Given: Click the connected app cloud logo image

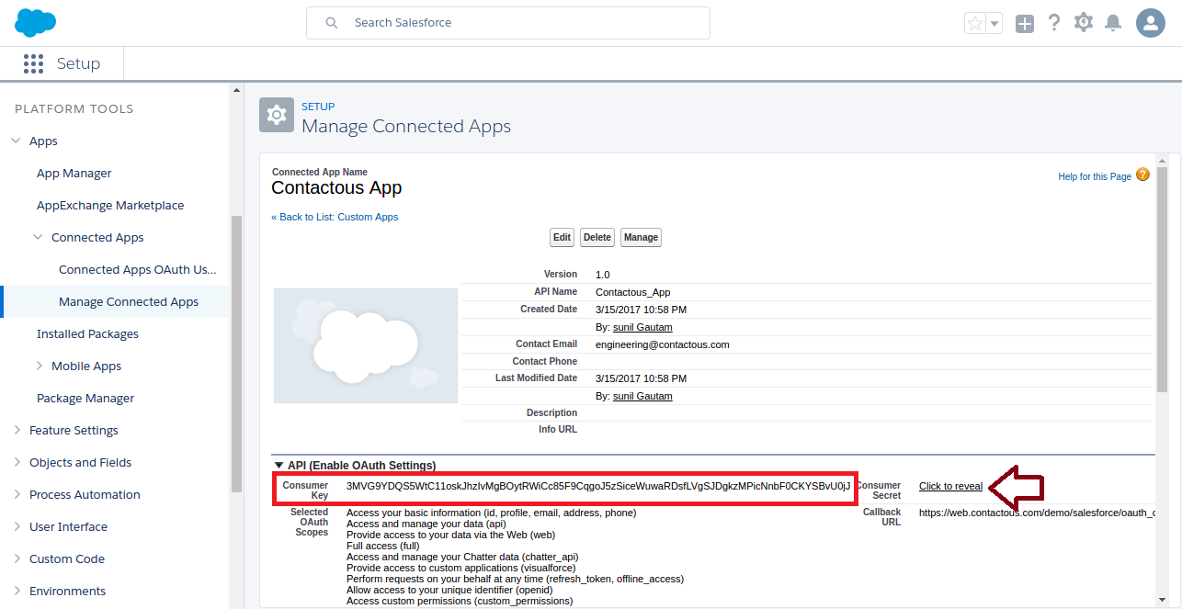Looking at the screenshot, I should click(x=366, y=345).
